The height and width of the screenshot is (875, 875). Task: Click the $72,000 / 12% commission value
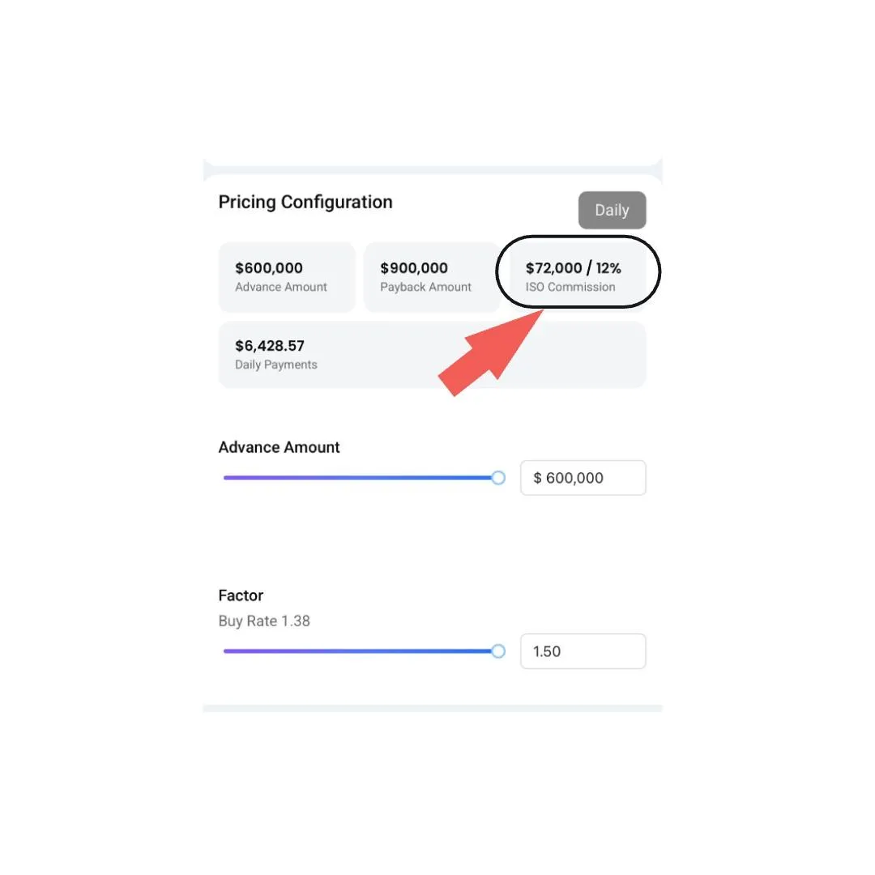[x=573, y=268]
